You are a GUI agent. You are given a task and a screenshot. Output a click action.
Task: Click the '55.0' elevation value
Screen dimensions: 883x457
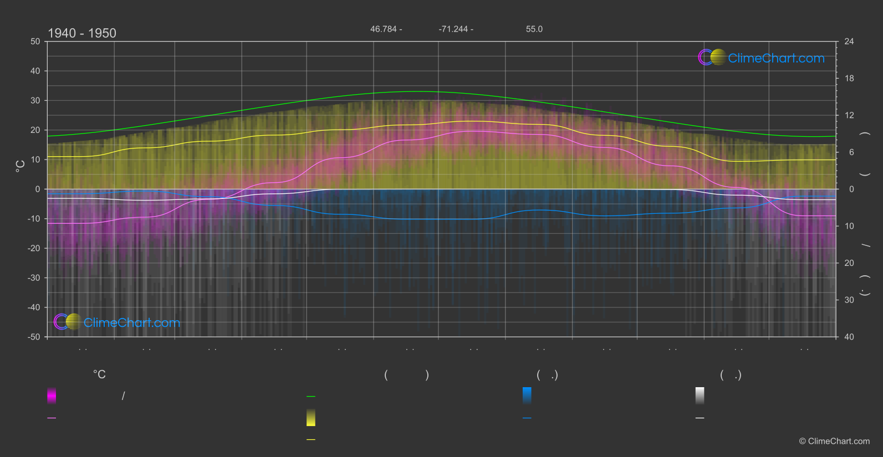click(534, 29)
